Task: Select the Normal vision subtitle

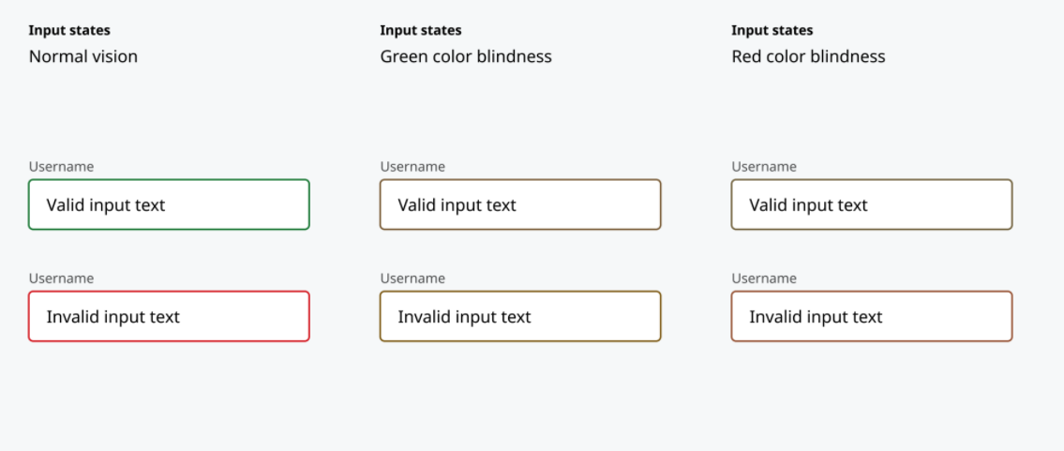Action: pos(83,56)
